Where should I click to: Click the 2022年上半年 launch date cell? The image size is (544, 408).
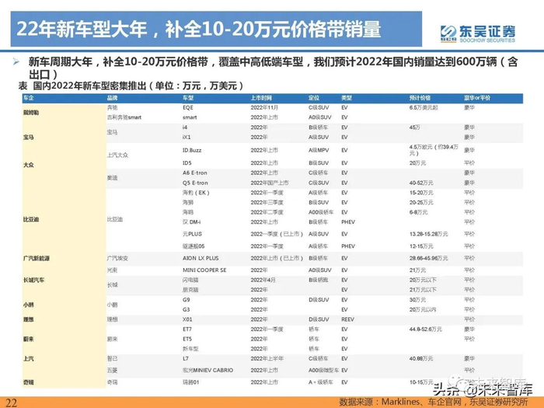click(267, 359)
